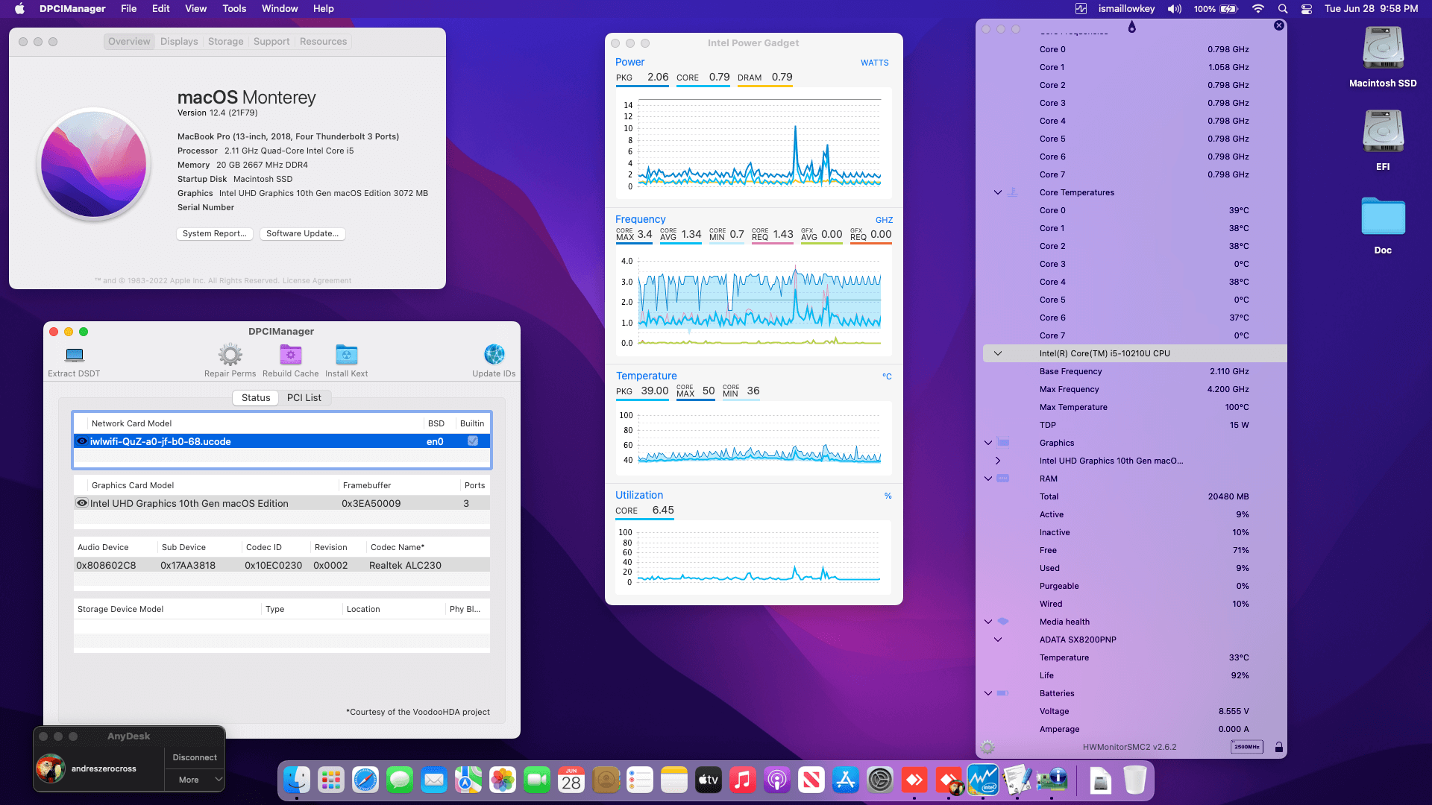1432x805 pixels.
Task: Click the Storage Device Model column header
Action: 167,609
